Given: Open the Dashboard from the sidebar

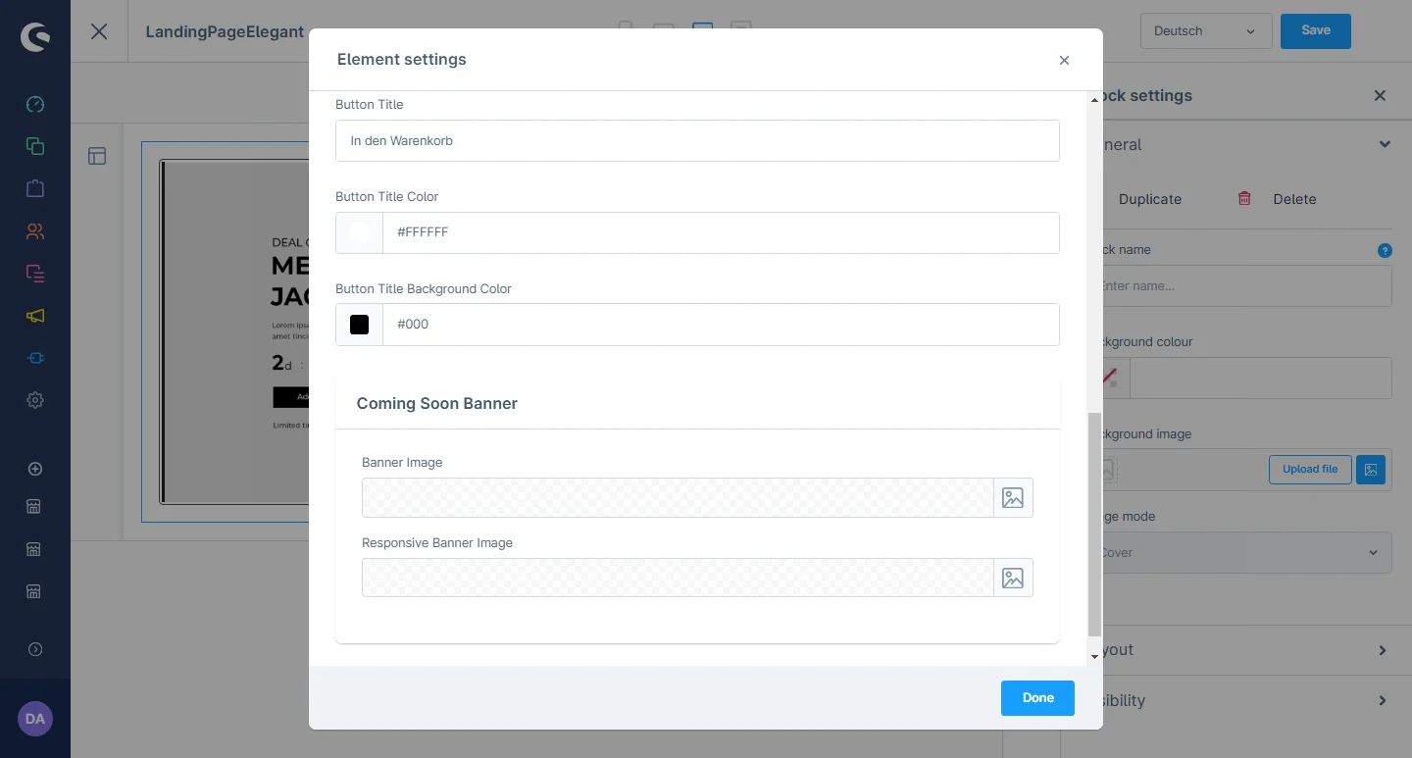Looking at the screenshot, I should (35, 104).
